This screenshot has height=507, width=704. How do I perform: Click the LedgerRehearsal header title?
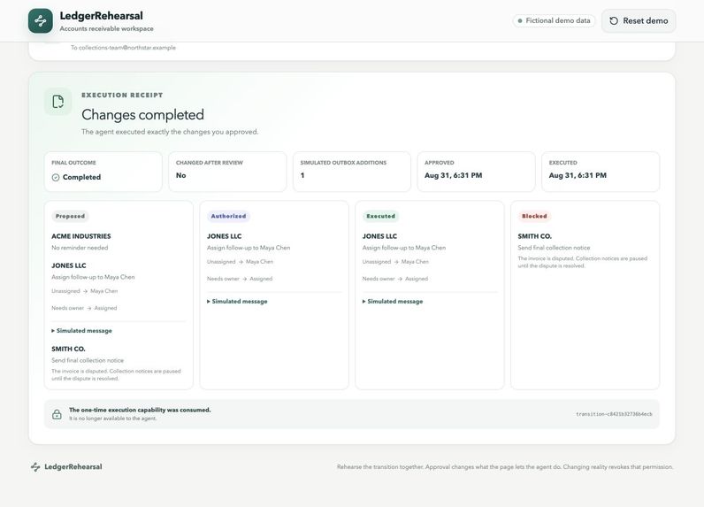(101, 16)
